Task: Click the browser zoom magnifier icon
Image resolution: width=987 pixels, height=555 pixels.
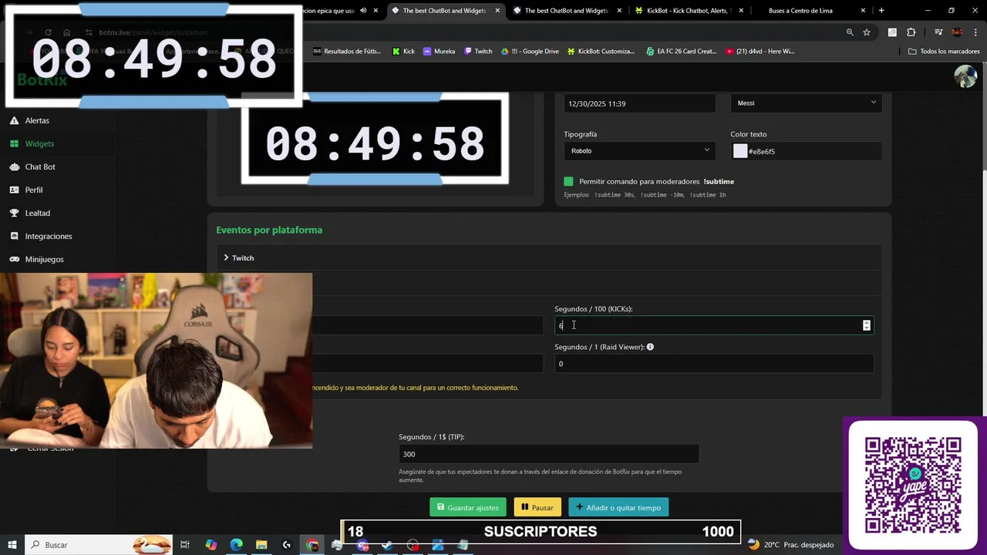Action: (x=850, y=32)
